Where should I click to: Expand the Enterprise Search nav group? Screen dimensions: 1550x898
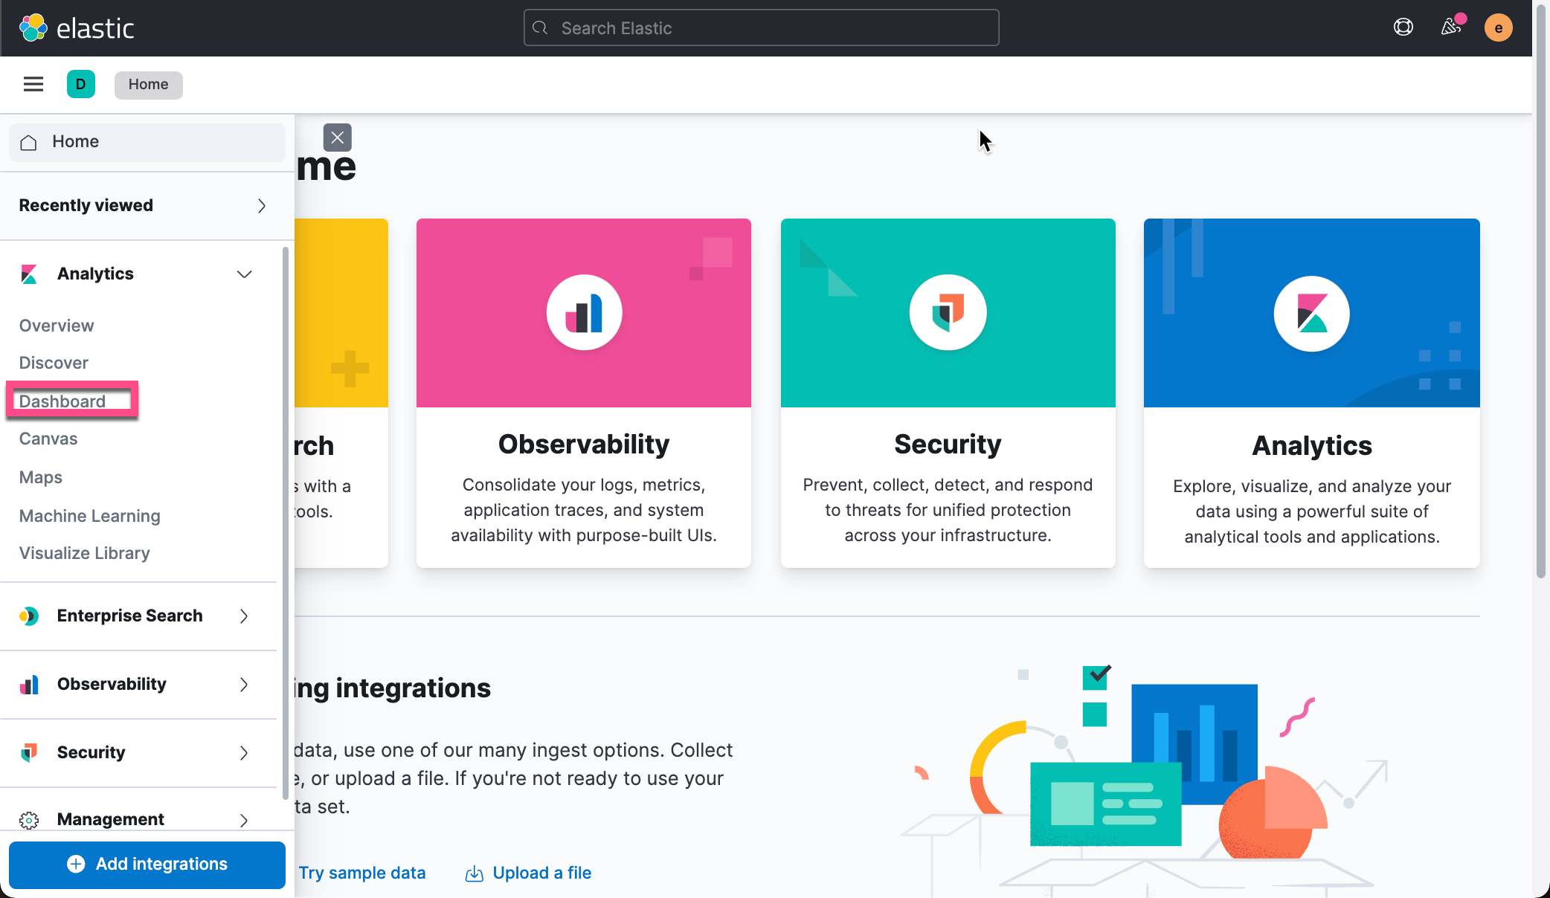click(x=244, y=616)
